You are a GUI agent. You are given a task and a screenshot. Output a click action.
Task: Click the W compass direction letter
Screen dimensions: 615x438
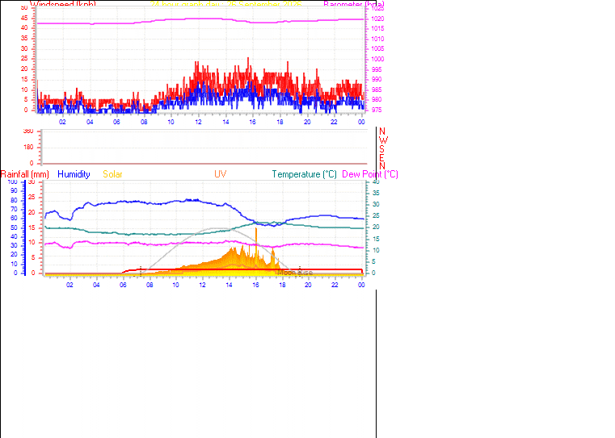pyautogui.click(x=383, y=140)
